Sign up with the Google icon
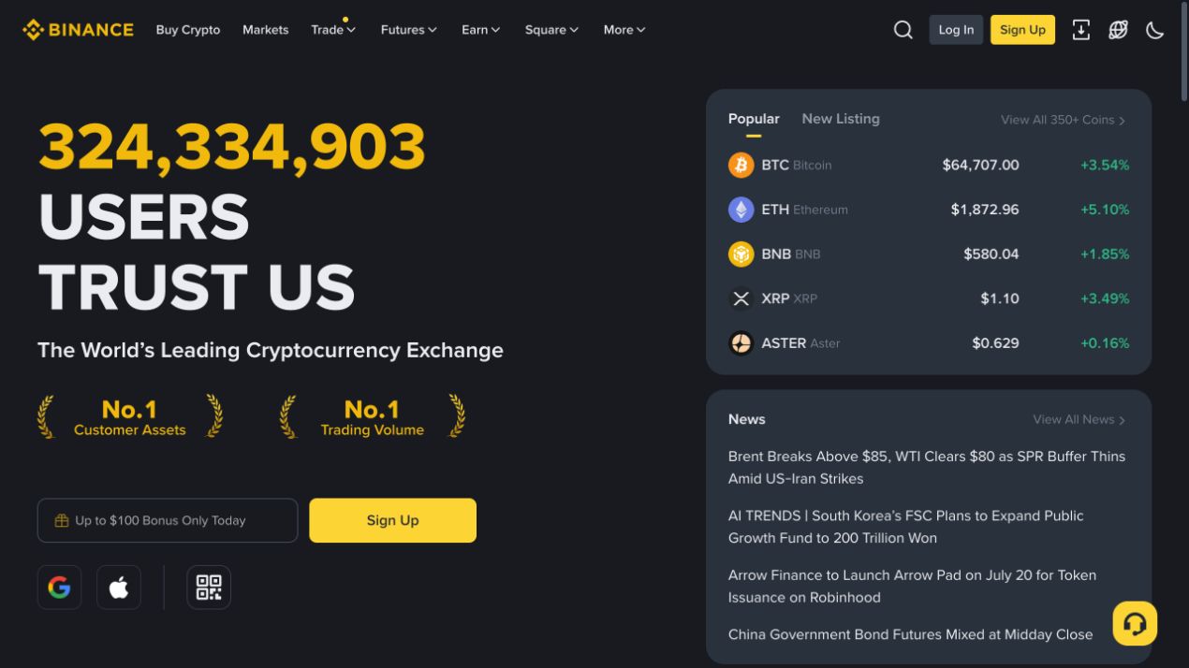The height and width of the screenshot is (668, 1189). coord(59,588)
